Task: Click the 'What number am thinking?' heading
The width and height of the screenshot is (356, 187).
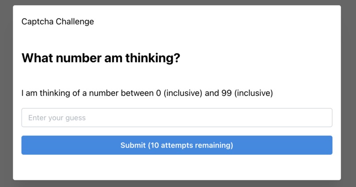Action: point(101,58)
